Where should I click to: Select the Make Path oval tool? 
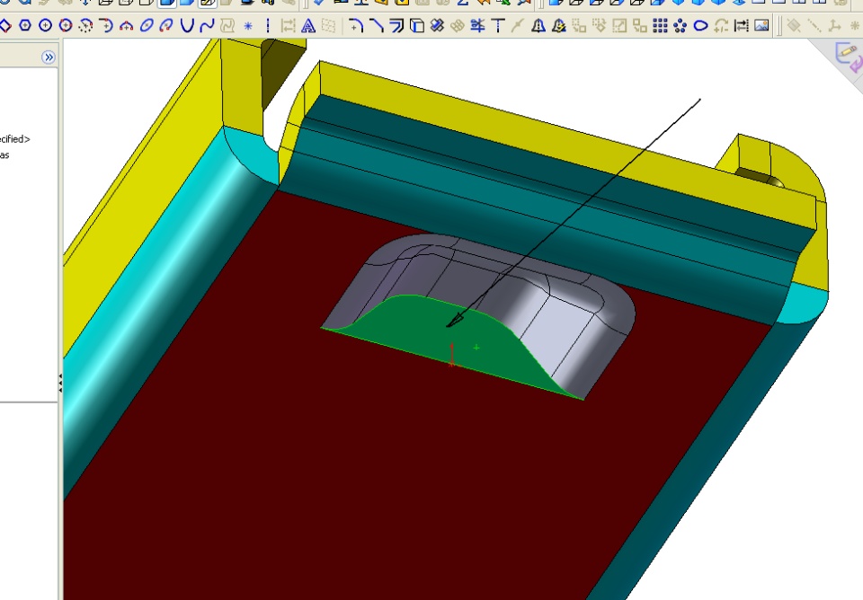[700, 25]
